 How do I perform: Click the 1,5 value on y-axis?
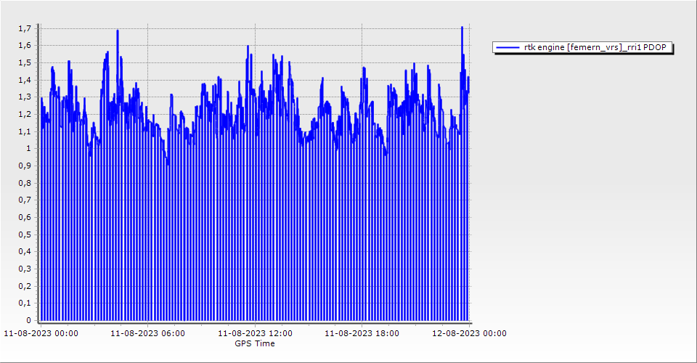click(25, 62)
